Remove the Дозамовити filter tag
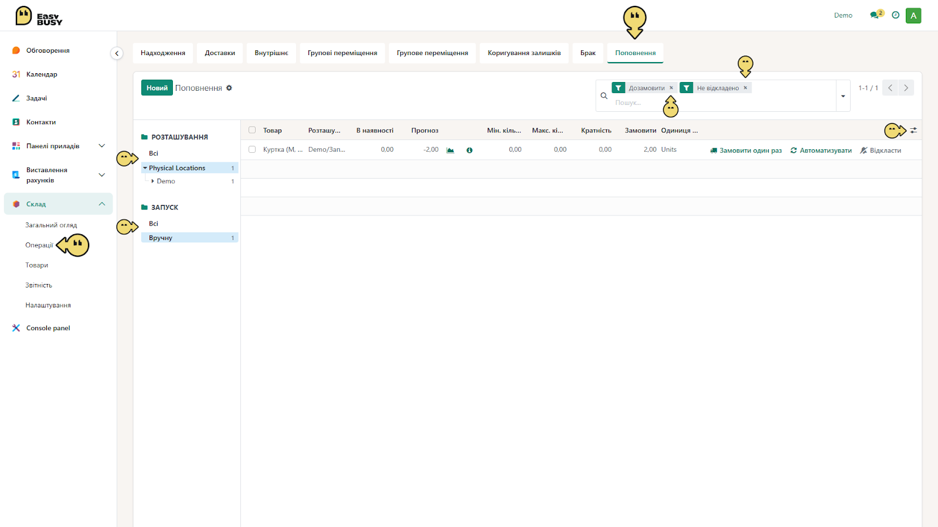This screenshot has height=527, width=938. [x=671, y=88]
